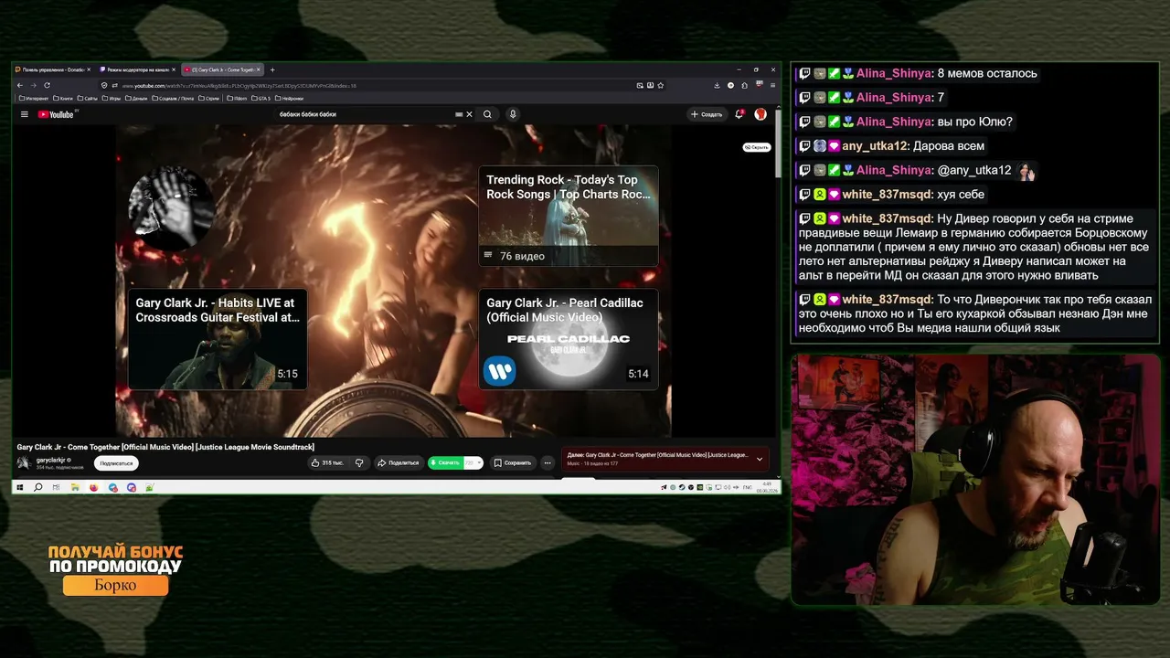The image size is (1170, 658).
Task: Focus the YouTube search box
Action: 366,114
